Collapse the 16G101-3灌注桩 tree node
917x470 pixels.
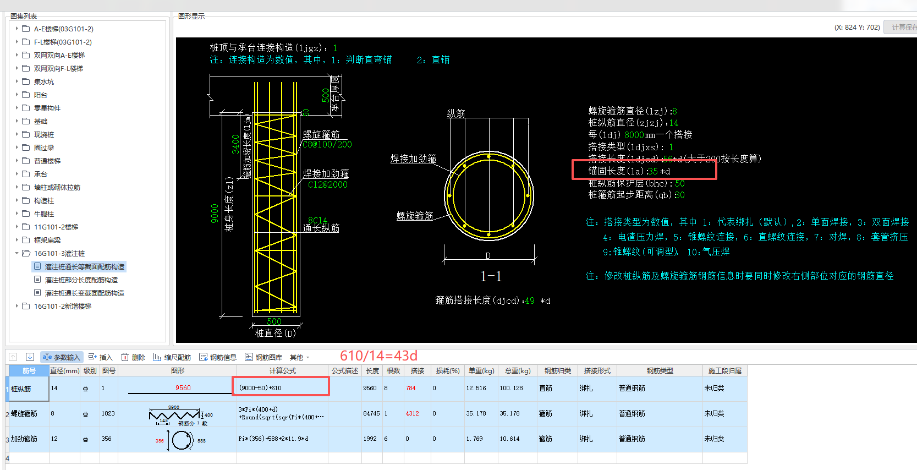coord(17,253)
